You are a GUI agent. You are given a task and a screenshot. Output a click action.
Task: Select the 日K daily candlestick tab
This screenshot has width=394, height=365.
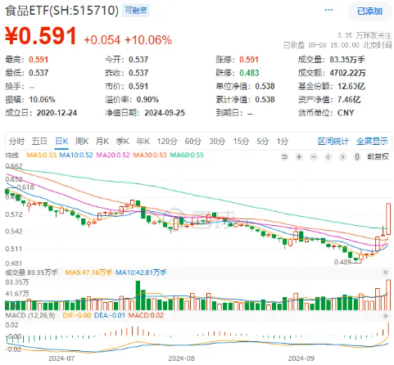(61, 141)
